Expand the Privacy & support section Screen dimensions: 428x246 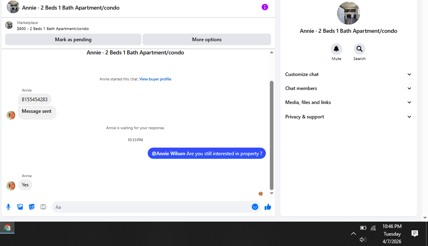coord(348,117)
